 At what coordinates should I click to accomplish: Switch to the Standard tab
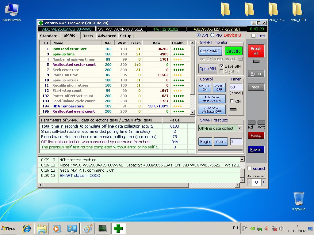tap(49, 36)
